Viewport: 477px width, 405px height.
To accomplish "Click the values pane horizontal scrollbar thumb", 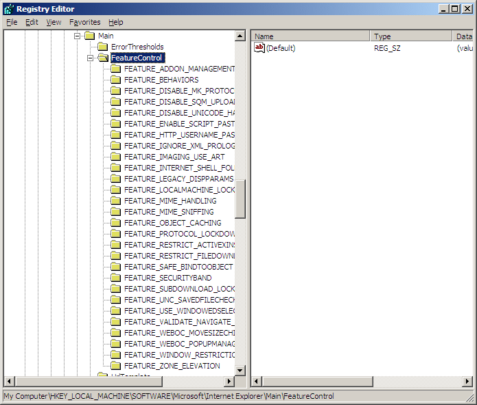I will (317, 381).
